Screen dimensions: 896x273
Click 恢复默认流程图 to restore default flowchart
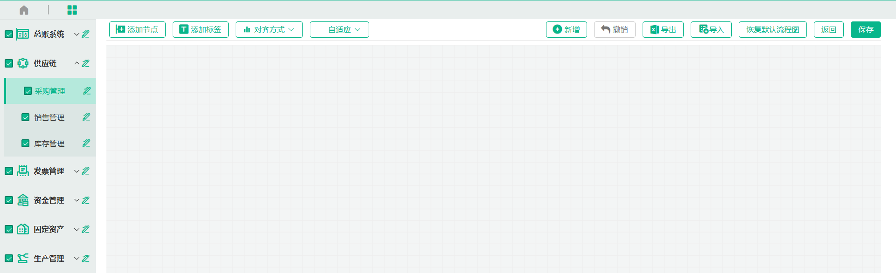point(773,29)
